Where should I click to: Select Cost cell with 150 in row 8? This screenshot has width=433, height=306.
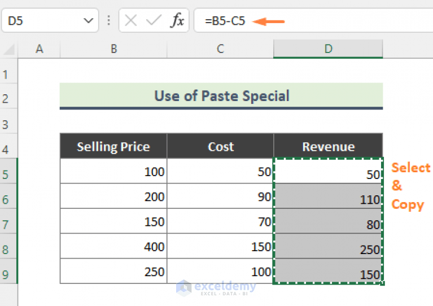(x=220, y=246)
